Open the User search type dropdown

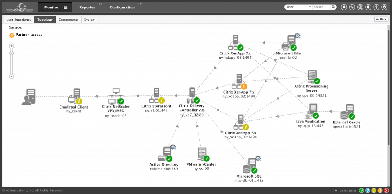point(299,7)
